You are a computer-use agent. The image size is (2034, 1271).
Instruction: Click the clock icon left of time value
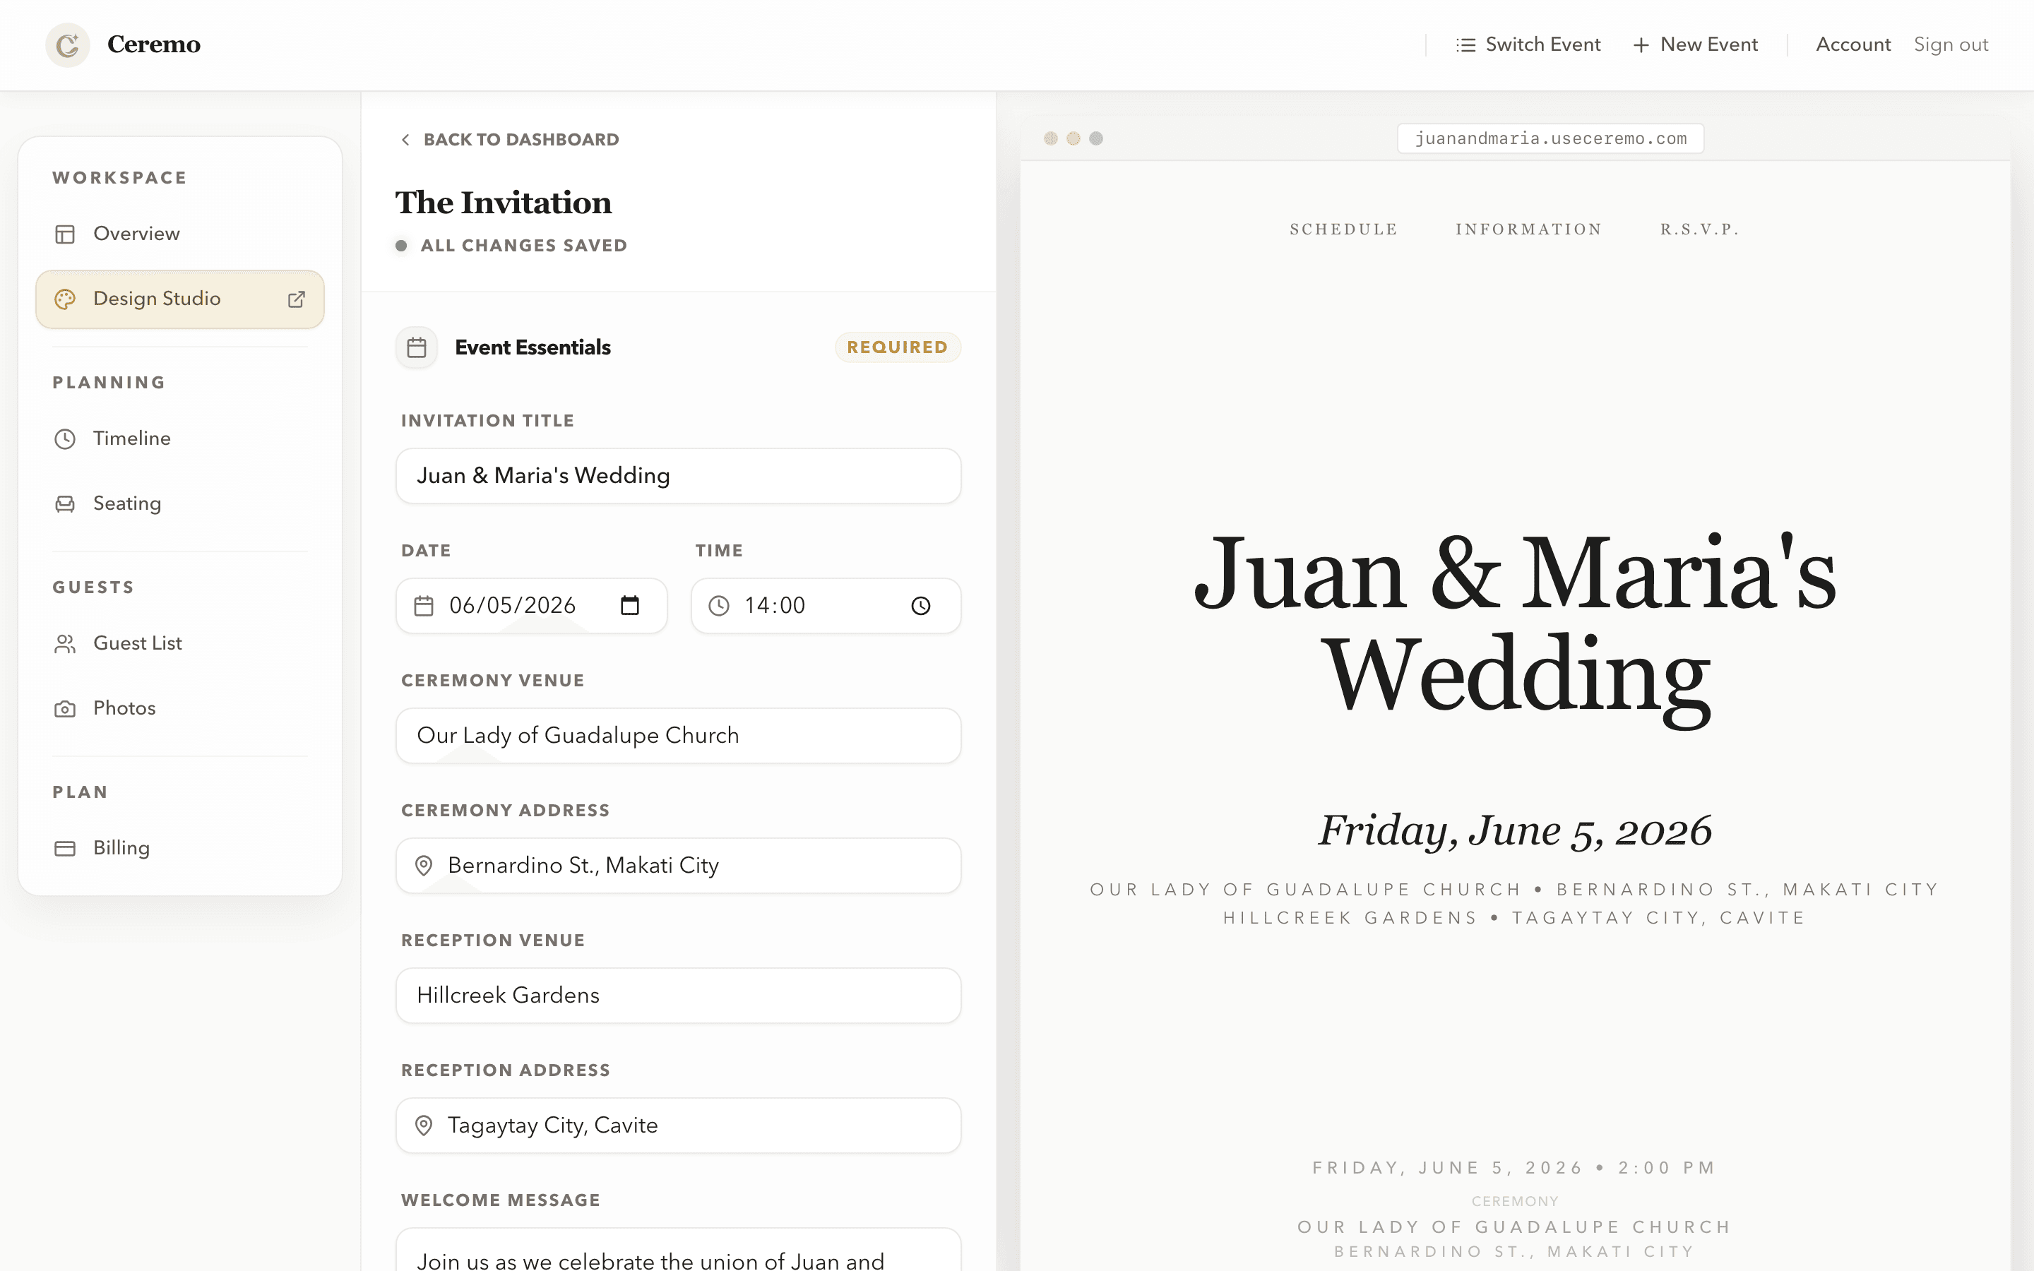719,605
